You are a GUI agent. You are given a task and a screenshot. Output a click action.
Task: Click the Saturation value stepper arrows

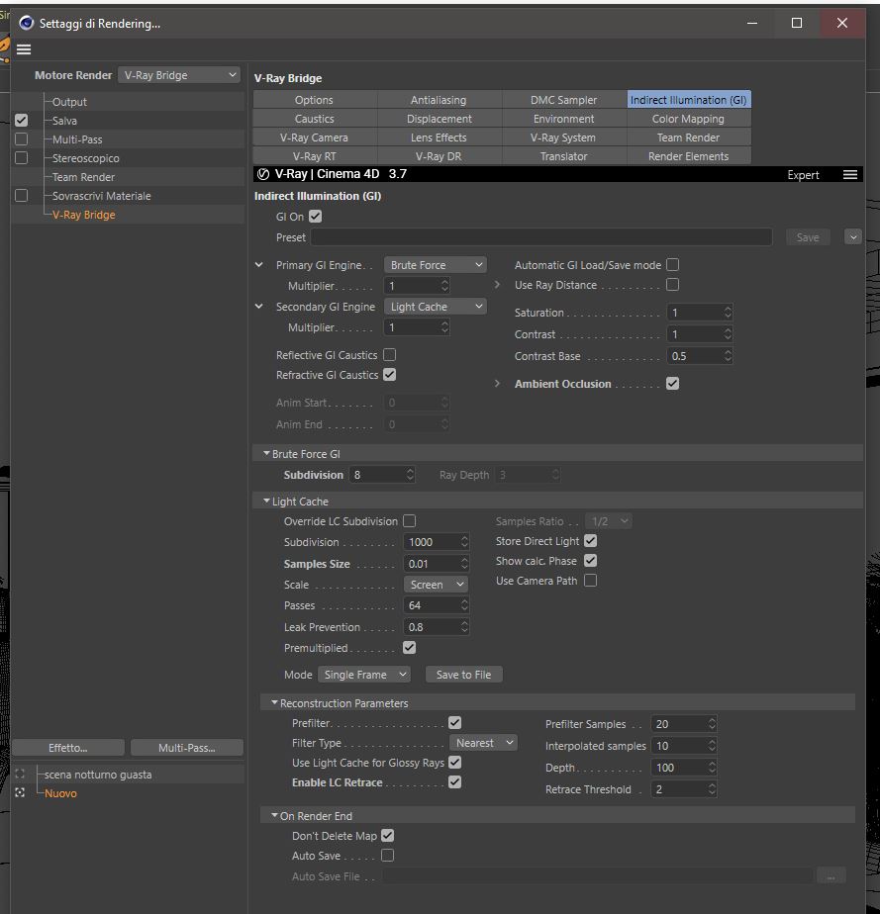[728, 313]
